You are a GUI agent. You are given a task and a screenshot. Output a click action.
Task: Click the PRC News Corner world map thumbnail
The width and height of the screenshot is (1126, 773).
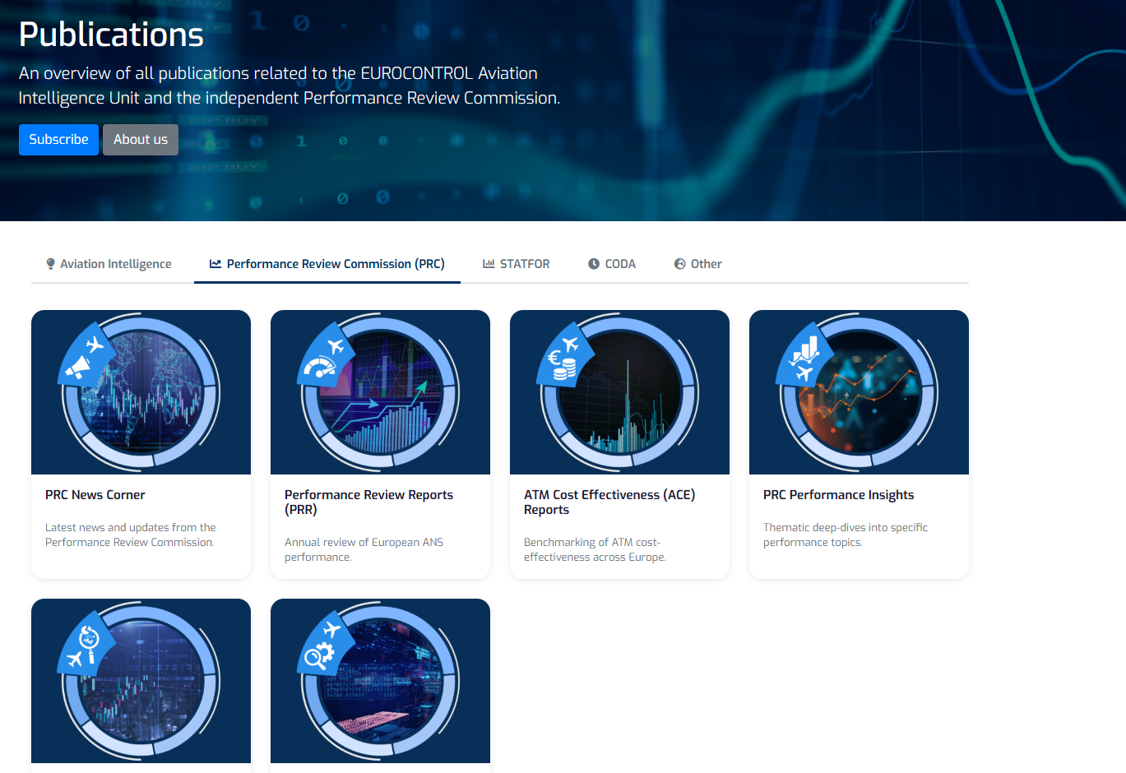(x=141, y=392)
